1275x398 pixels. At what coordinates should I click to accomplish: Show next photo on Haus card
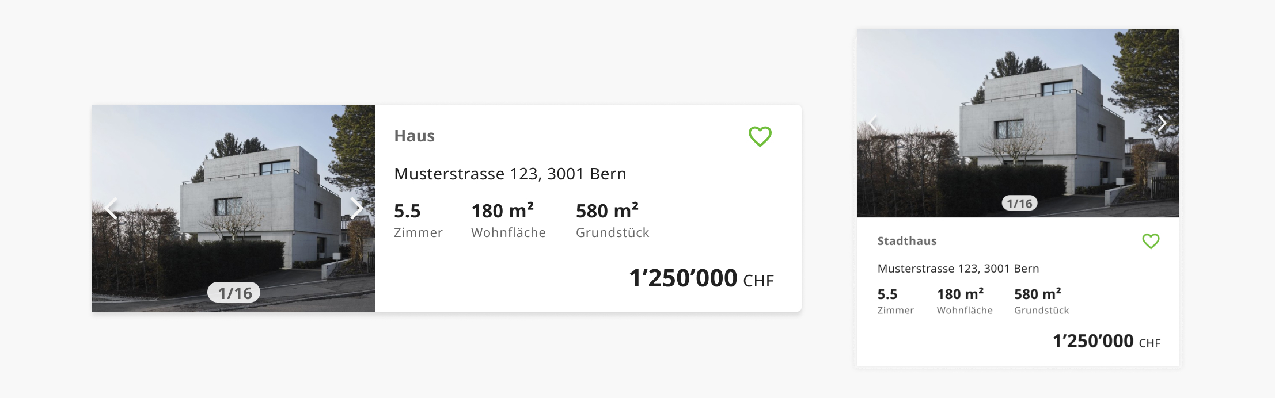356,208
